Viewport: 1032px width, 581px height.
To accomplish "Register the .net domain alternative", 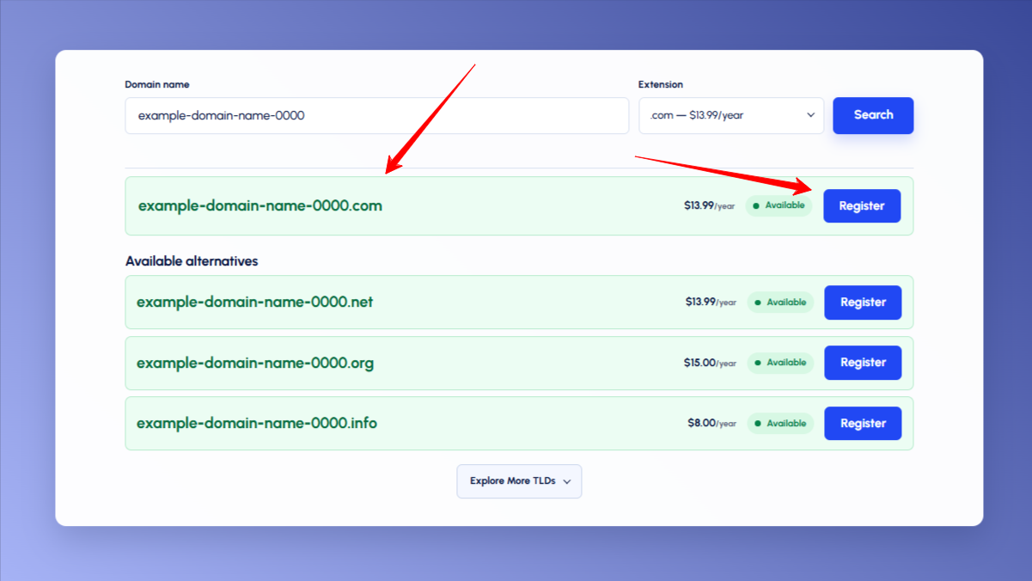I will (863, 303).
